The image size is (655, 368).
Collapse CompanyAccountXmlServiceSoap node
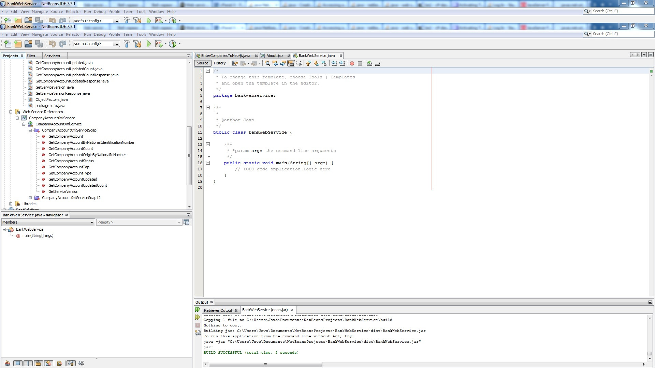pos(30,130)
